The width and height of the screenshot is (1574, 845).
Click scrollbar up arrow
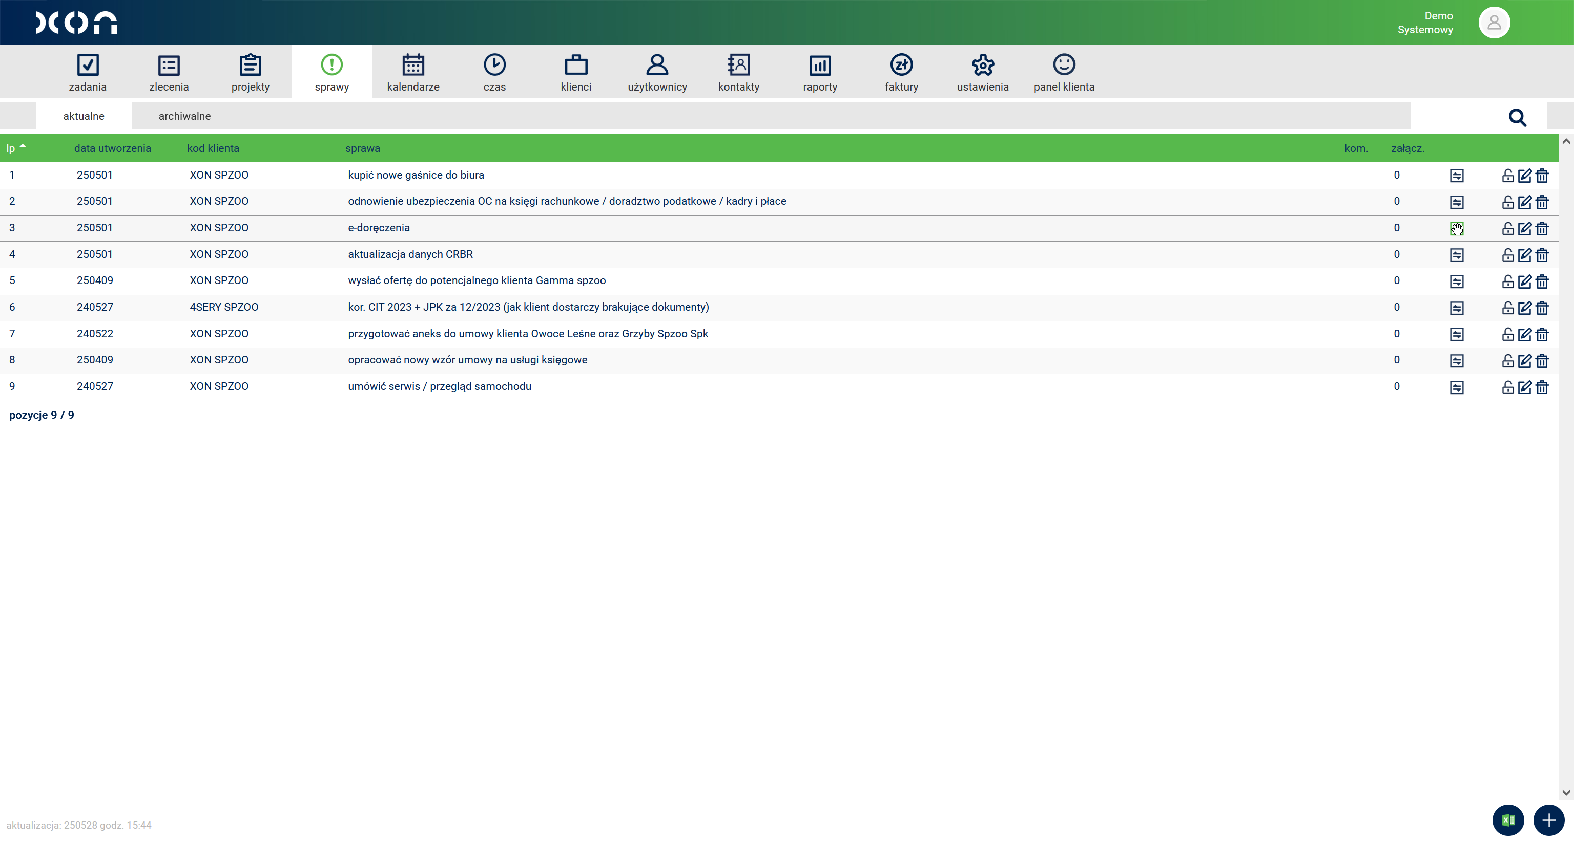[x=1566, y=141]
